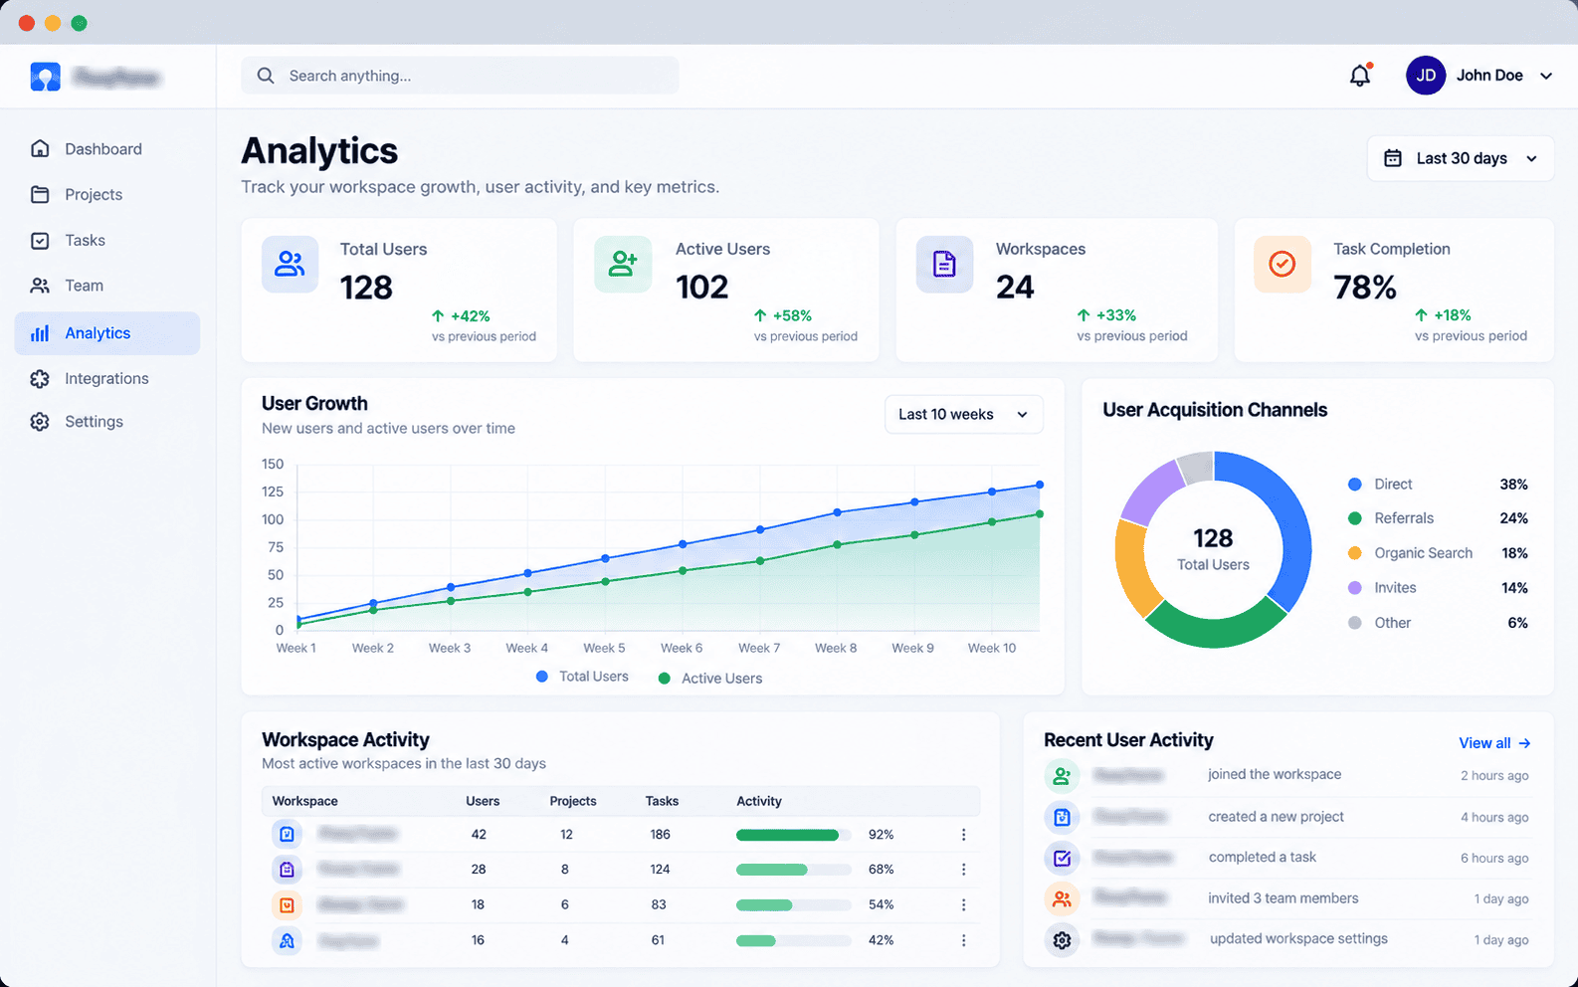This screenshot has height=987, width=1578.
Task: Click the workspace icon in the 54% row
Action: point(287,905)
